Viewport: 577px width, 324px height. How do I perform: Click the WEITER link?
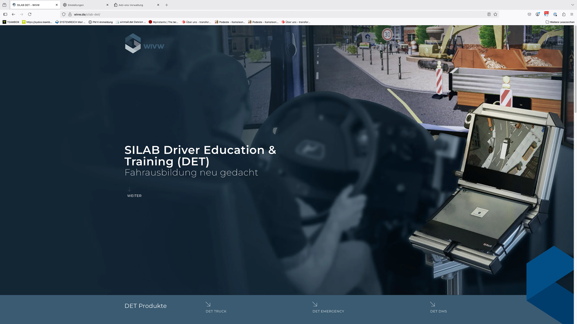(x=134, y=196)
